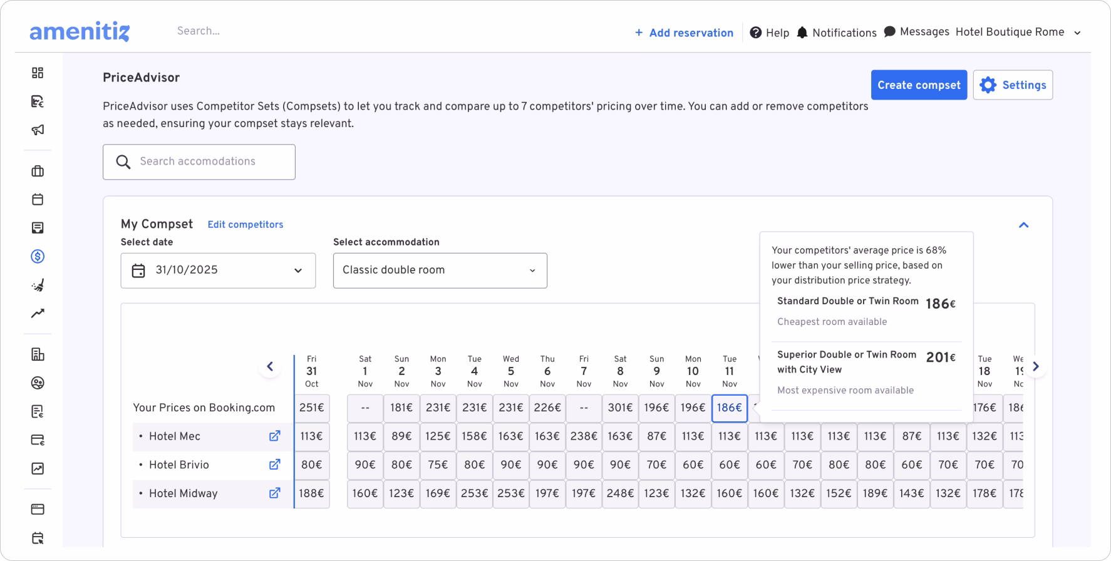Open the calendar with cursor icon in sidebar
1111x561 pixels.
point(38,538)
